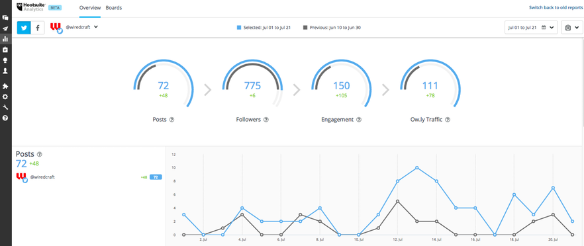This screenshot has width=584, height=246.
Task: Click the blue Selected period legend swatch
Action: (x=239, y=28)
